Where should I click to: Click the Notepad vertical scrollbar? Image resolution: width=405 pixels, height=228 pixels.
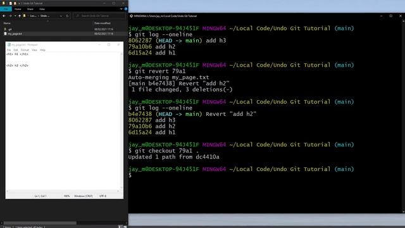coord(121,120)
